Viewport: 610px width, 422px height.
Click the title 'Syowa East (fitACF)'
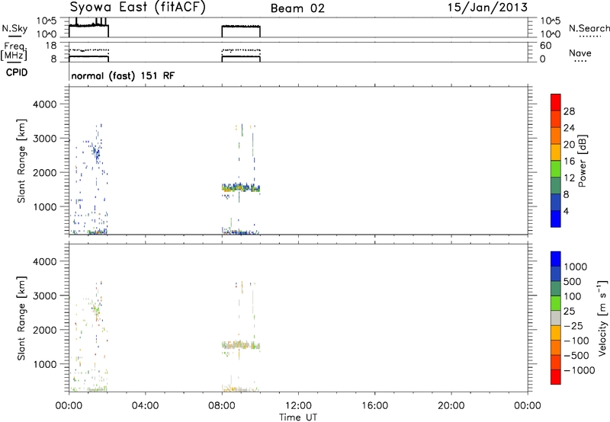(138, 8)
